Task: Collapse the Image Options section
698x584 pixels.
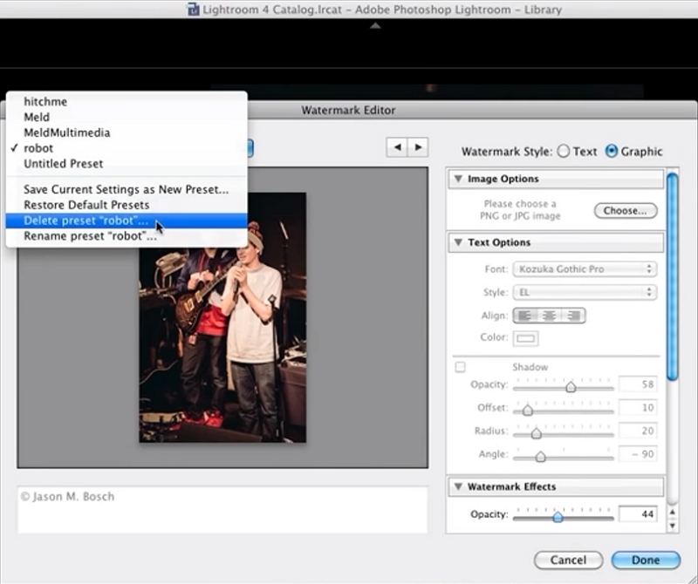Action: pos(457,180)
